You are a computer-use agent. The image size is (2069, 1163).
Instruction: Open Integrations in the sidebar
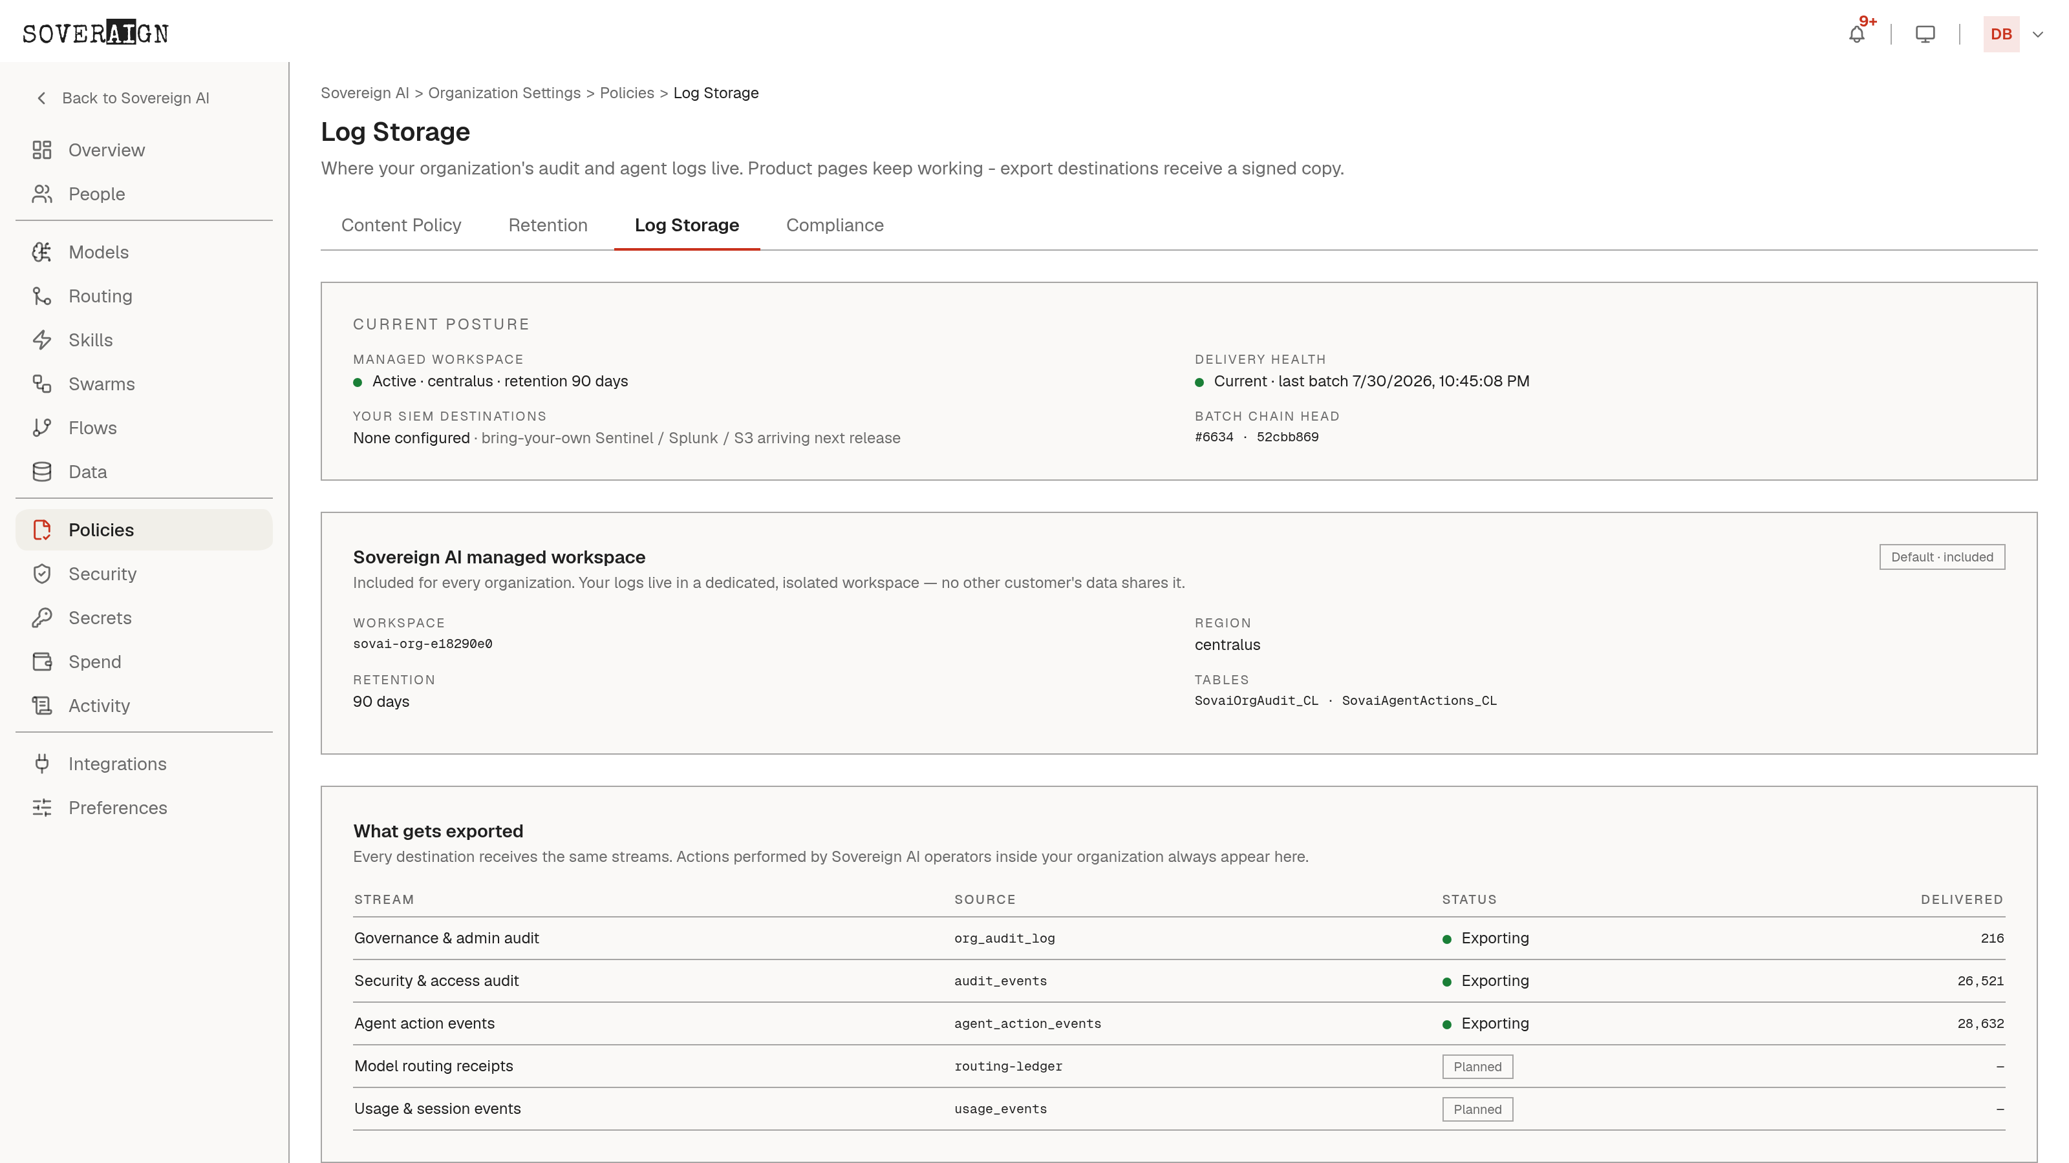coord(144,764)
